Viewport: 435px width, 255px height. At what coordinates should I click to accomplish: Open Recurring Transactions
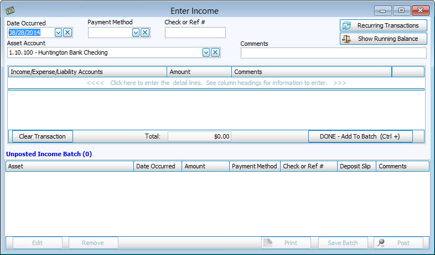(x=383, y=25)
